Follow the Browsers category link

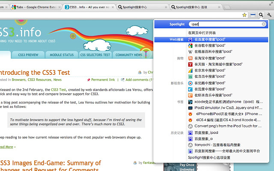(x=18, y=80)
